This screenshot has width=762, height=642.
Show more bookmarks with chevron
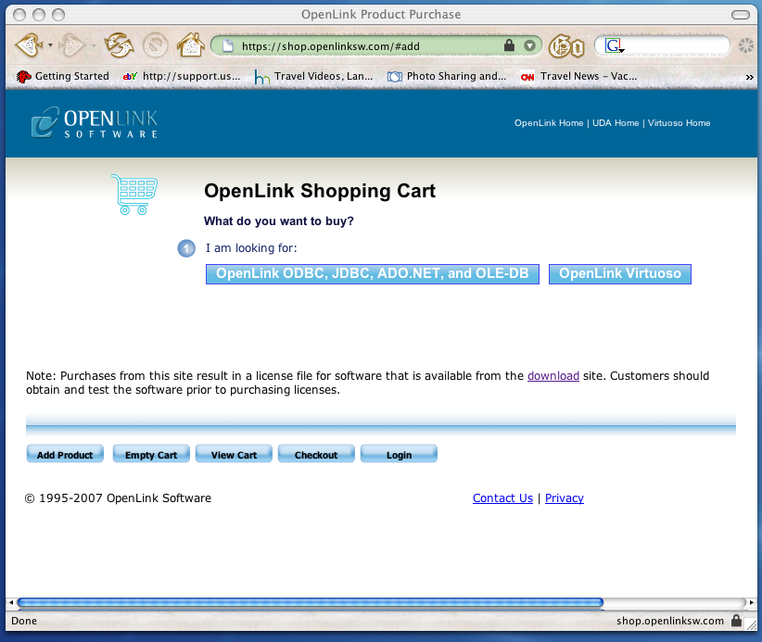click(x=749, y=77)
